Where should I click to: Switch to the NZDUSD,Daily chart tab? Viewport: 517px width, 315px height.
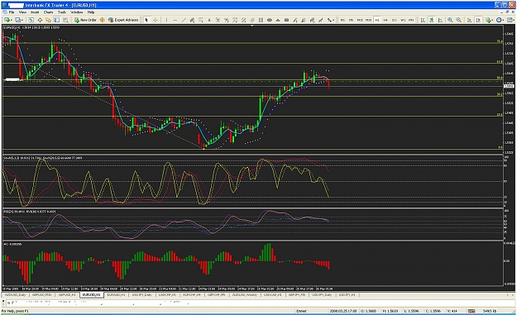click(15, 294)
